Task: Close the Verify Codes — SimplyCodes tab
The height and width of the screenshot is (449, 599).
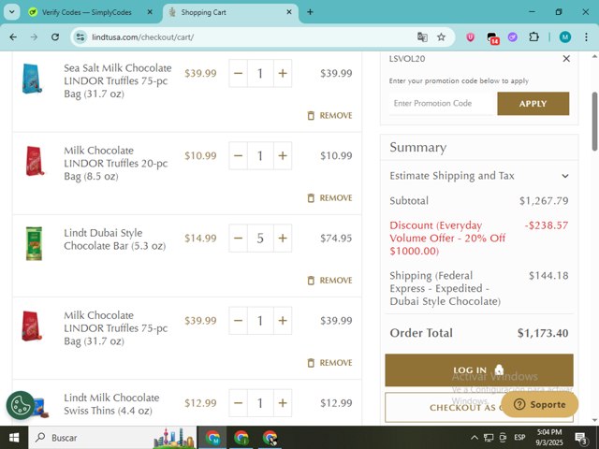Action: pos(150,12)
